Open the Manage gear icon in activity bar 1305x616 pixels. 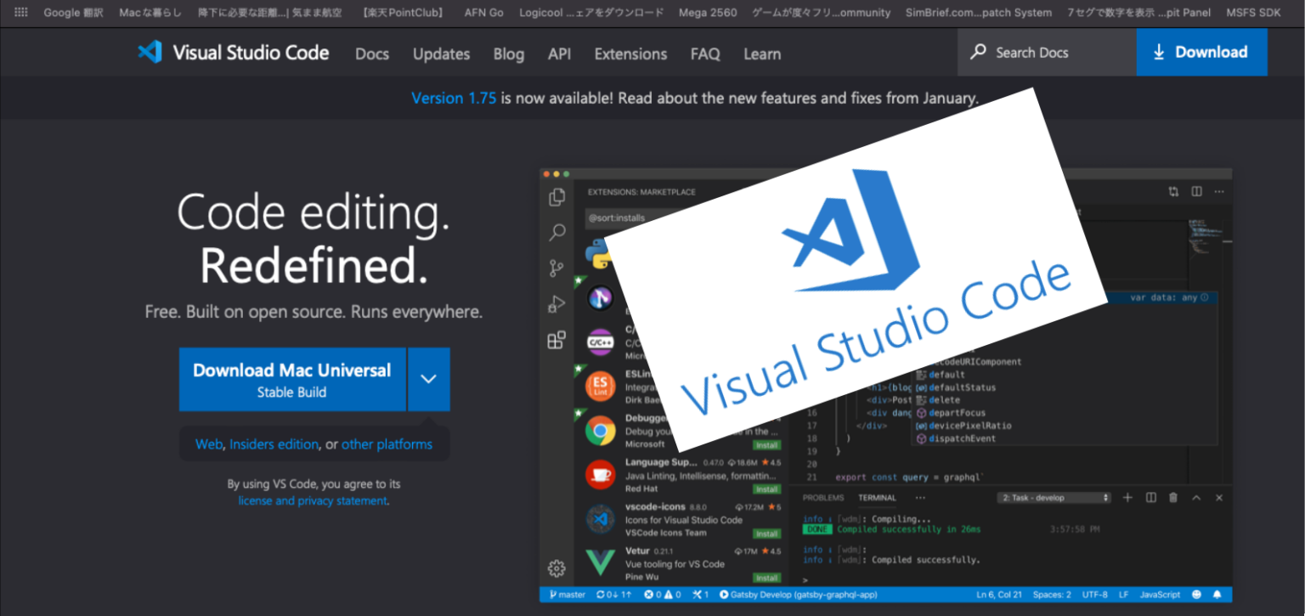556,568
